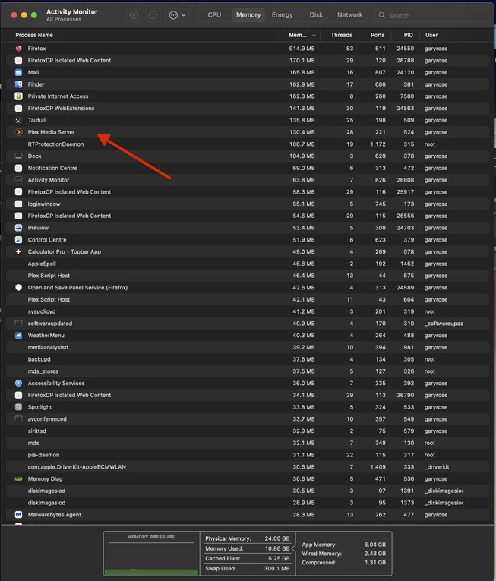
Task: Select Calculator Pro plus icon
Action: 18,251
